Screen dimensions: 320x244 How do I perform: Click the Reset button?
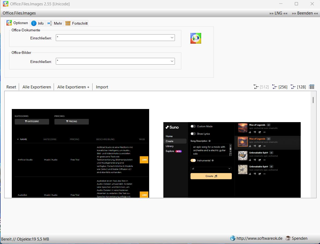[11, 87]
